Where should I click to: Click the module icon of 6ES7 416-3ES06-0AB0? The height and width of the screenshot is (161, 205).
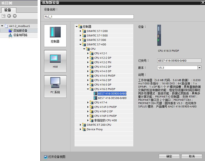pos(95,98)
